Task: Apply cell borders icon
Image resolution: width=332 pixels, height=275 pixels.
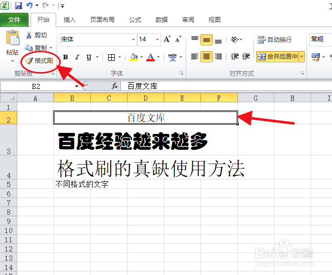Action: (111, 57)
